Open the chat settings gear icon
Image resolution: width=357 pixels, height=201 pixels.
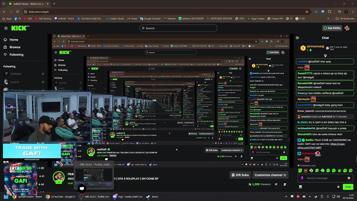click(x=338, y=187)
